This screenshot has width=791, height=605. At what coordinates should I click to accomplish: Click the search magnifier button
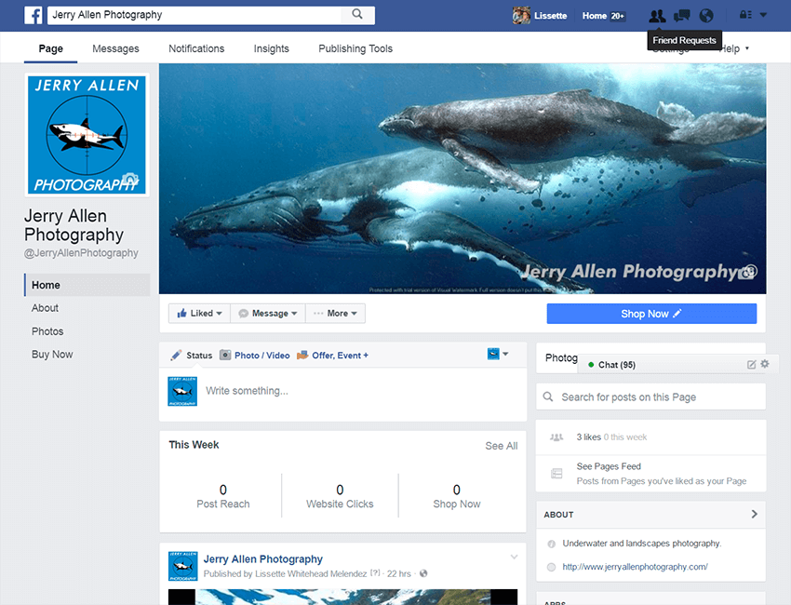357,15
